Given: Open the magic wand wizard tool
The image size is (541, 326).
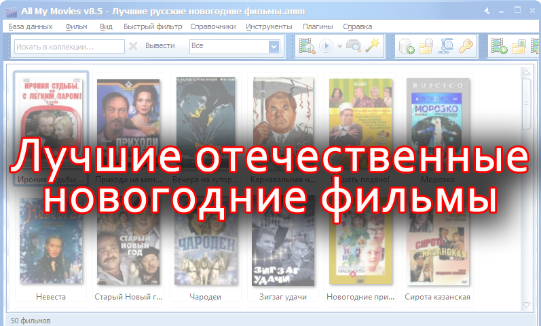Looking at the screenshot, I should (372, 45).
